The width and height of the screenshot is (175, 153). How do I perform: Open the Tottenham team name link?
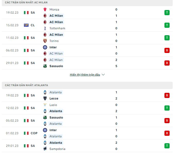(57, 28)
